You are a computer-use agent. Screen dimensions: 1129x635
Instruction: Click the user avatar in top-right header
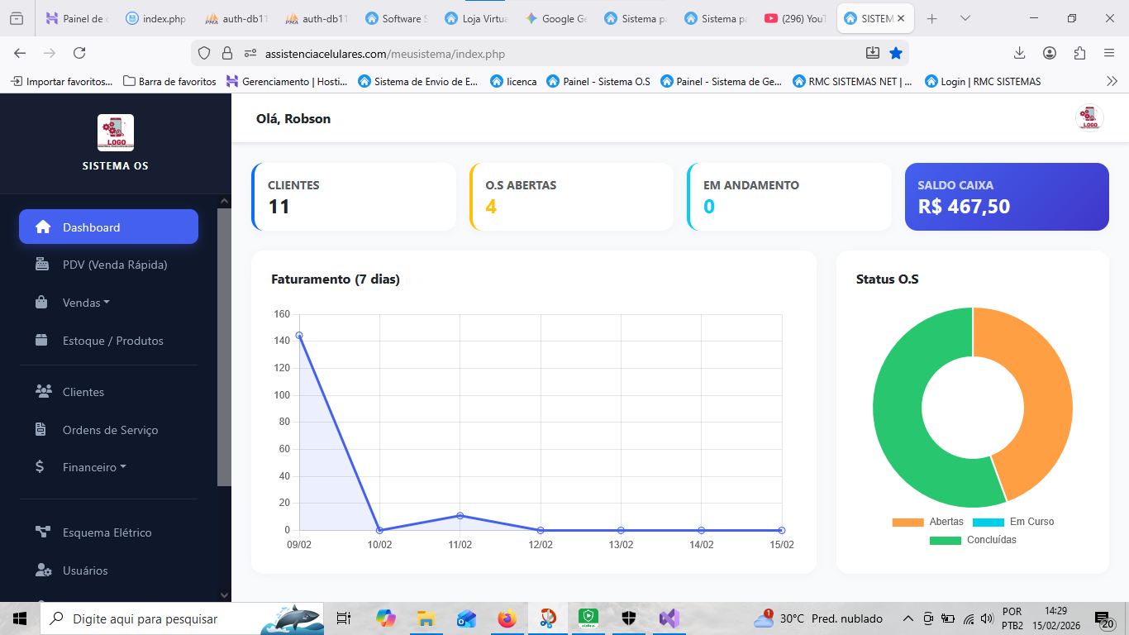tap(1089, 119)
